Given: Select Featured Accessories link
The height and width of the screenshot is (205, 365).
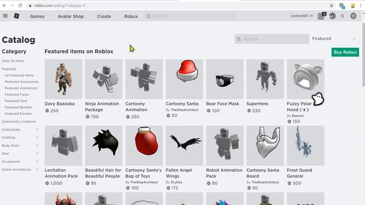Looking at the screenshot, I should tap(22, 82).
